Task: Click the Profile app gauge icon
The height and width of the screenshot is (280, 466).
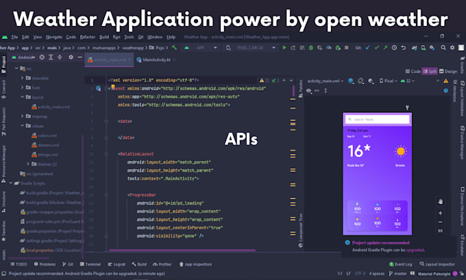Action: point(329,48)
